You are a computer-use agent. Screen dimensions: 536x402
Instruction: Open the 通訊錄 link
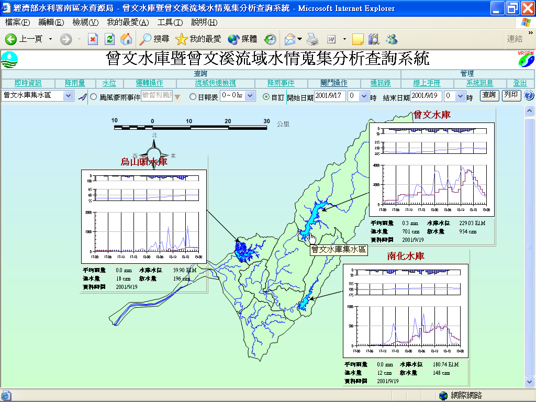pos(381,83)
